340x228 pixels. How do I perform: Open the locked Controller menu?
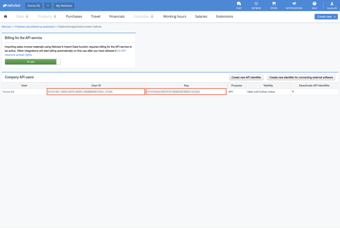coord(143,16)
